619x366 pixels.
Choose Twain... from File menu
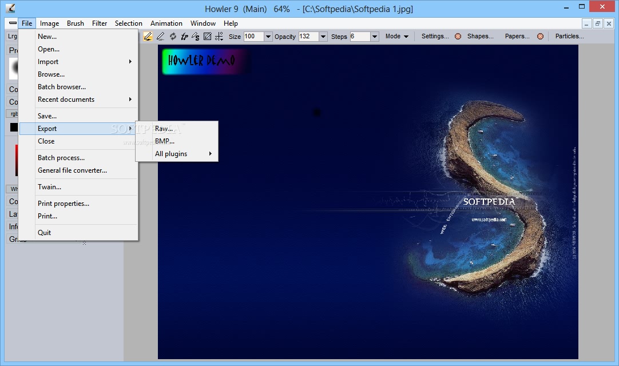click(x=78, y=187)
